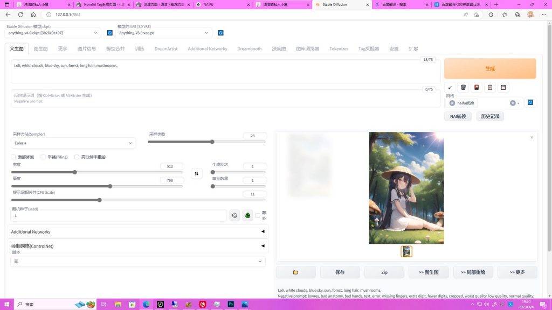Screen dimensions: 552x310
Task: Enable the 平铺(Tiling) checkbox
Action: click(x=43, y=157)
